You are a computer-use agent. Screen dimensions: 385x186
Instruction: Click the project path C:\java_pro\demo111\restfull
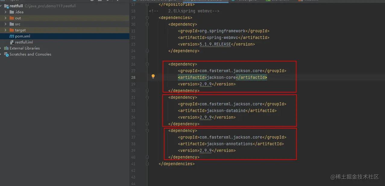[x=50, y=6]
